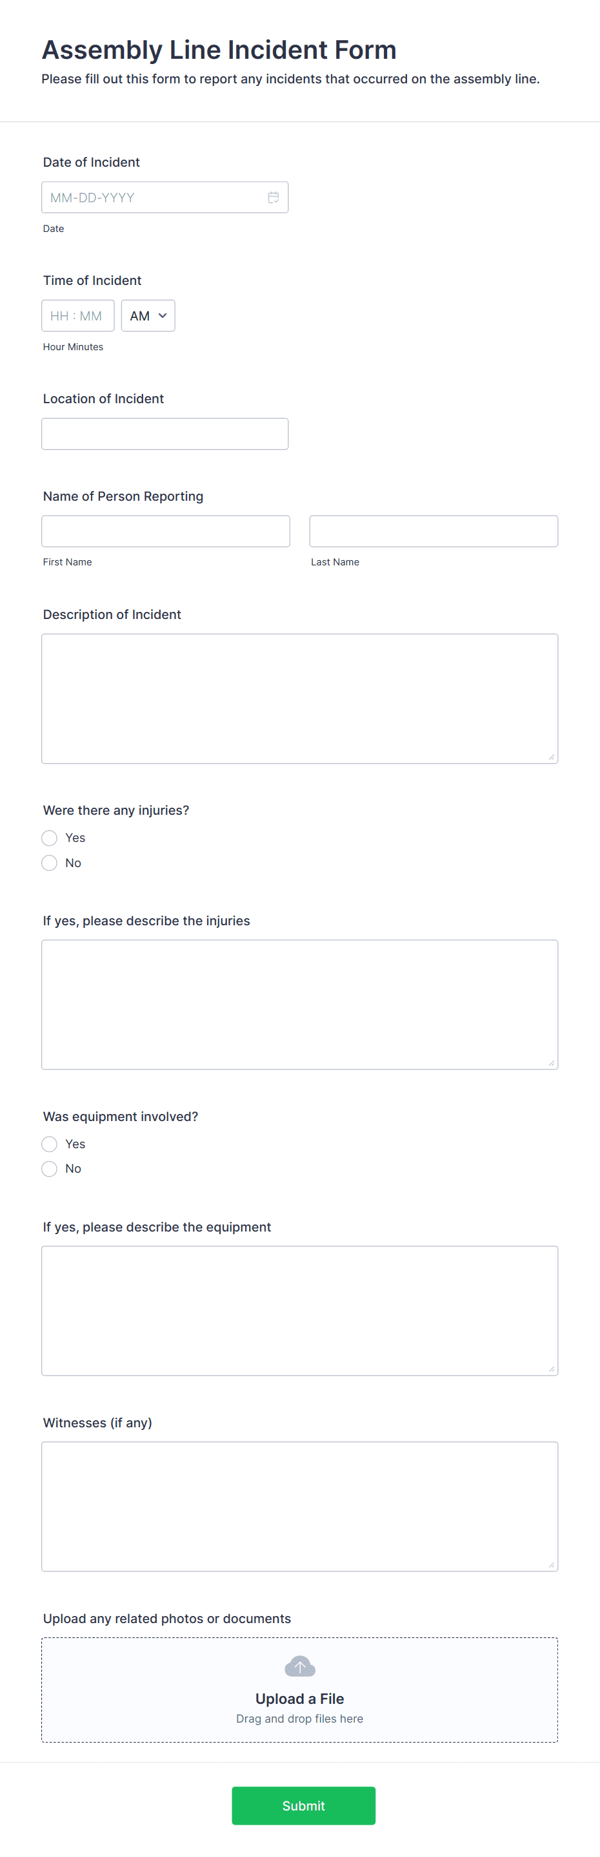
Task: Open the AM/PM dropdown
Action: pos(148,315)
